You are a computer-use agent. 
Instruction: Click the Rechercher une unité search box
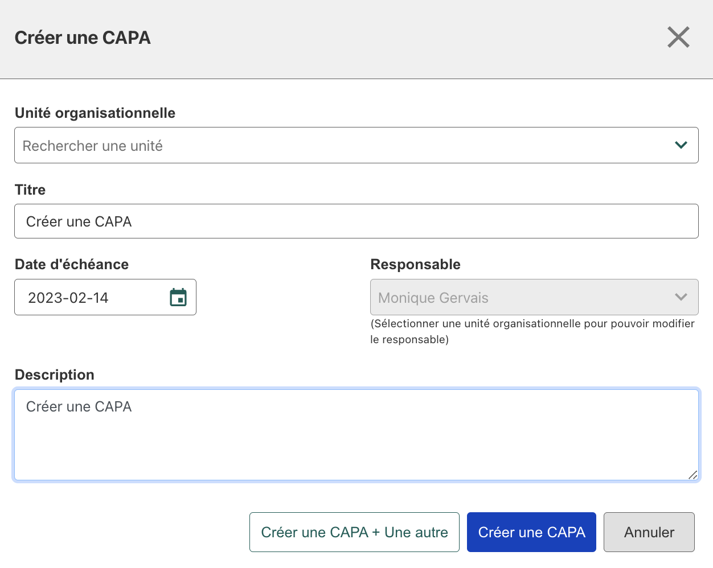click(x=342, y=146)
